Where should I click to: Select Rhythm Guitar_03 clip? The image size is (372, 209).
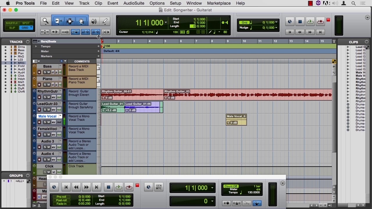pyautogui.click(x=248, y=95)
